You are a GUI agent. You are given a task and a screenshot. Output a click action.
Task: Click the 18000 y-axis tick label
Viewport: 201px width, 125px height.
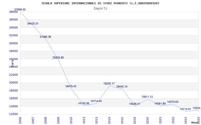coord(13,90)
